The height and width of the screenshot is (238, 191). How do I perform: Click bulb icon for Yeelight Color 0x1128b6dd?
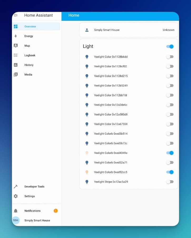87,57
